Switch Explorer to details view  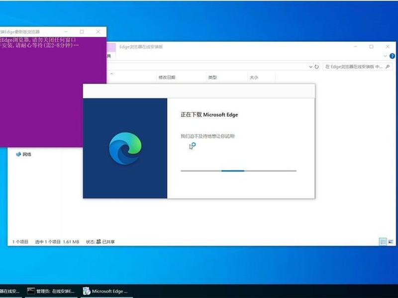pos(383,242)
